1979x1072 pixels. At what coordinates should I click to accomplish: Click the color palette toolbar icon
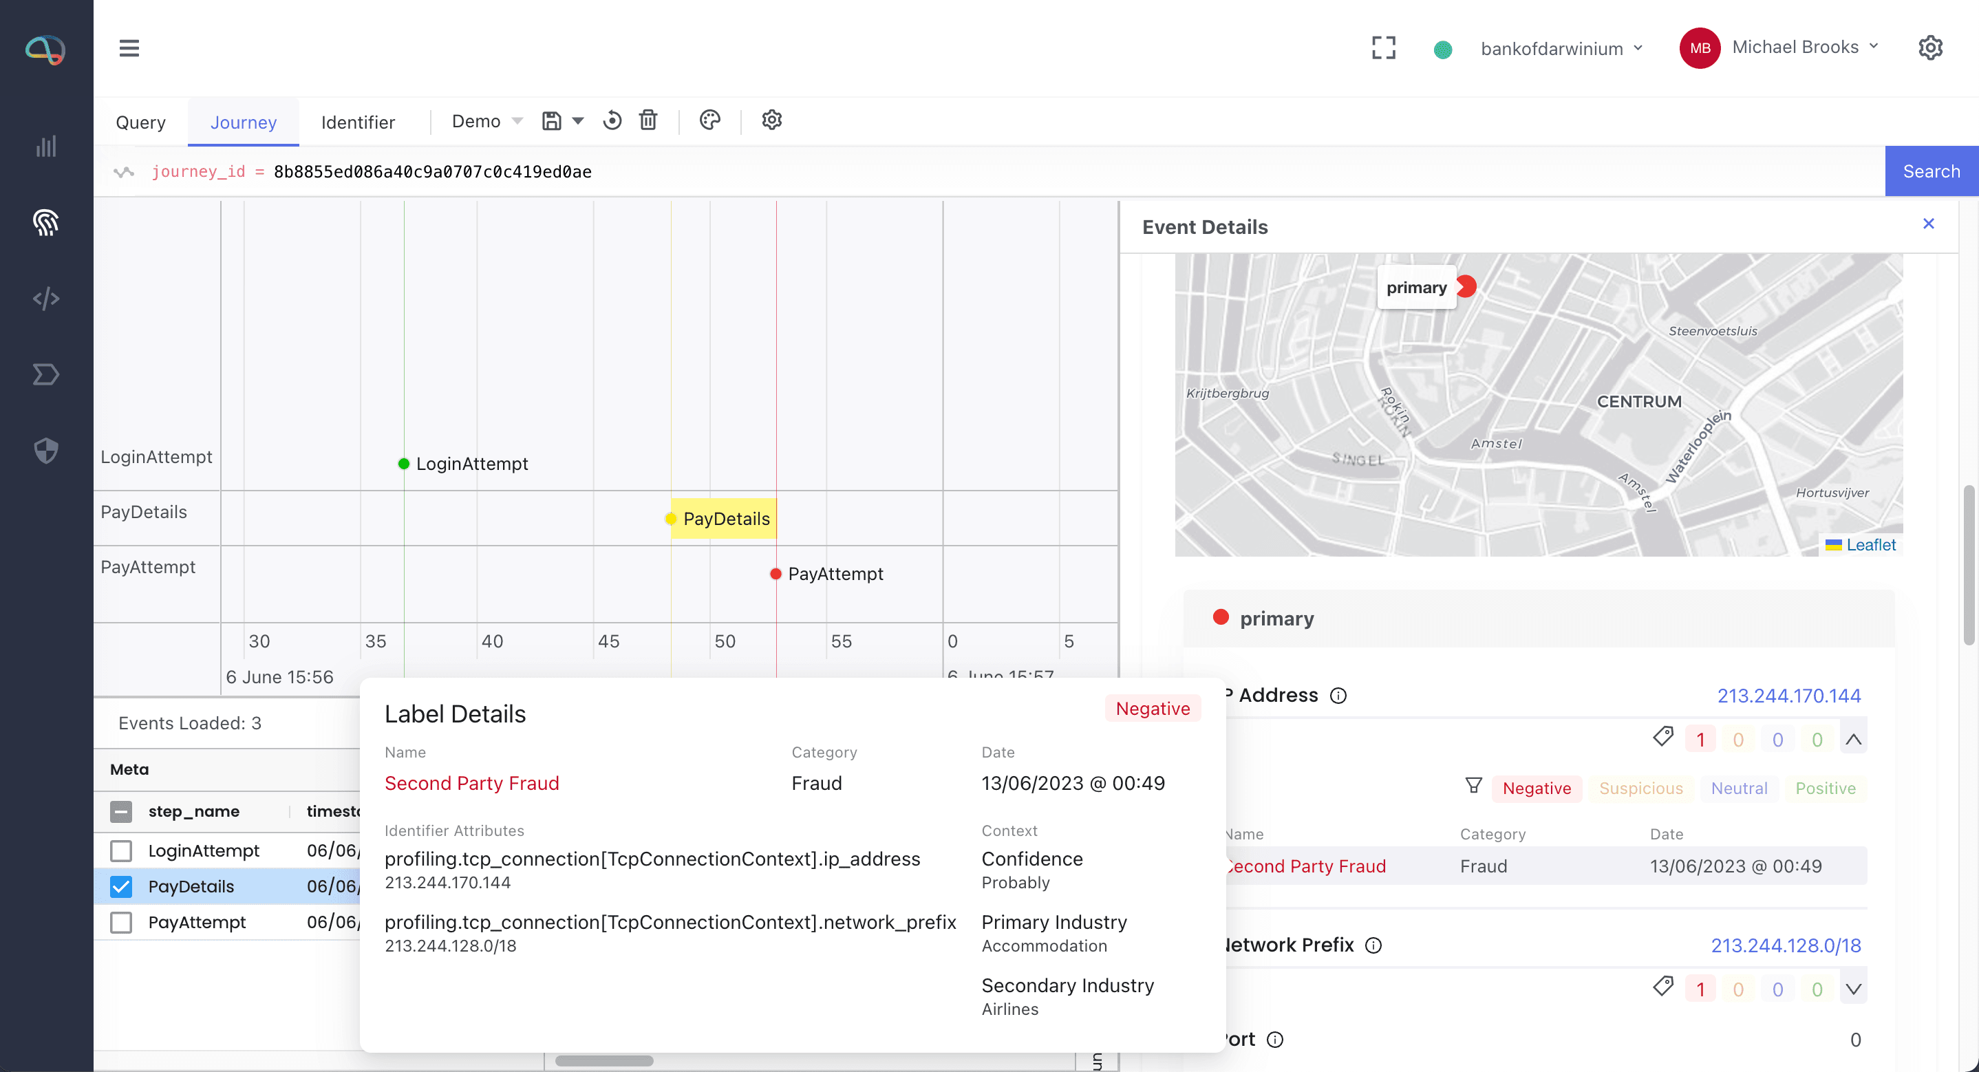coord(710,120)
